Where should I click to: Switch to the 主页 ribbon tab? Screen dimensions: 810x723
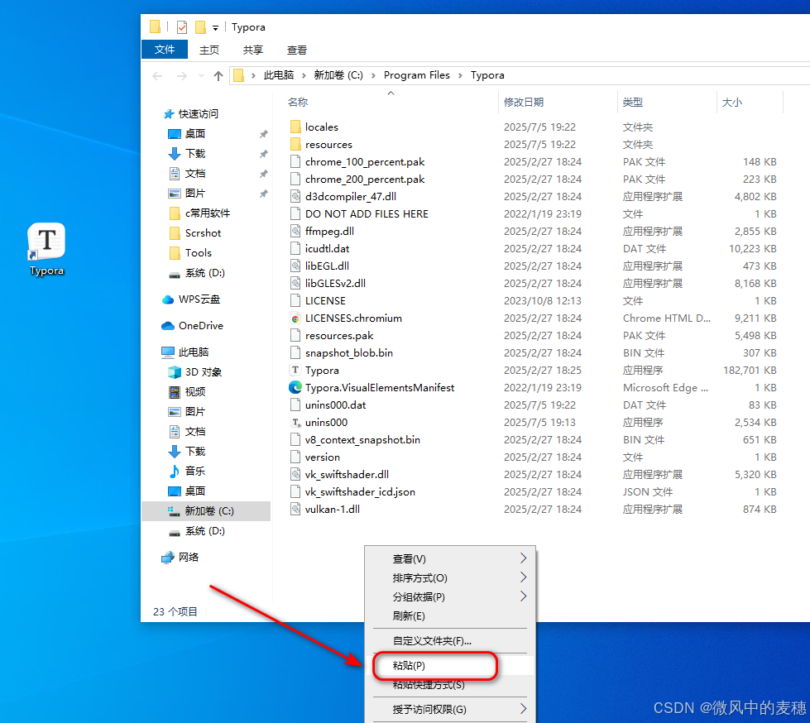coord(209,50)
